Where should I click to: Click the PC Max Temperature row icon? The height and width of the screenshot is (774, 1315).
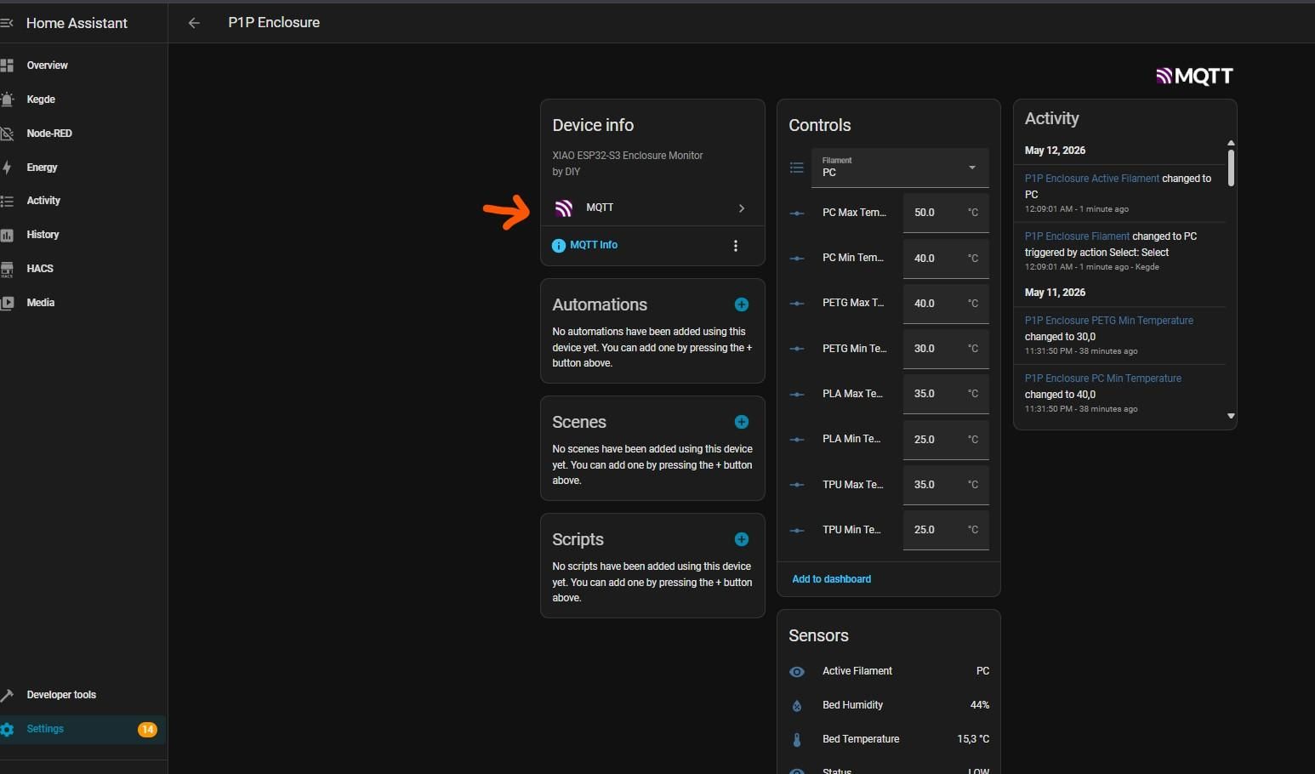pyautogui.click(x=797, y=213)
